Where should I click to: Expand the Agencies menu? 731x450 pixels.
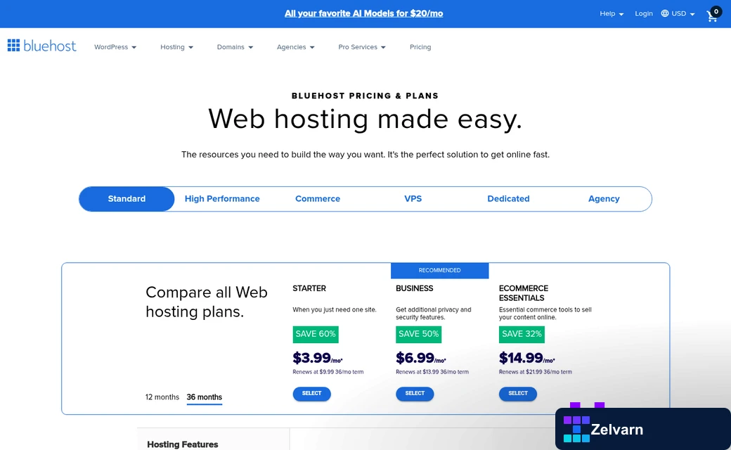tap(296, 47)
